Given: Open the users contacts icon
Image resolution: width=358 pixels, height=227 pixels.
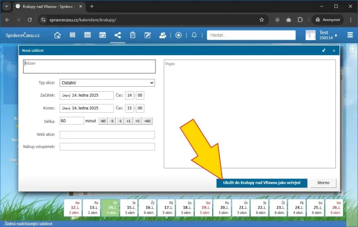Looking at the screenshot, I should 163,35.
